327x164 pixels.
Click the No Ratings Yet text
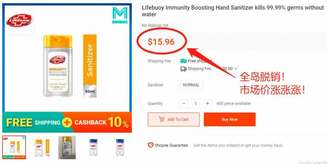coord(155,25)
